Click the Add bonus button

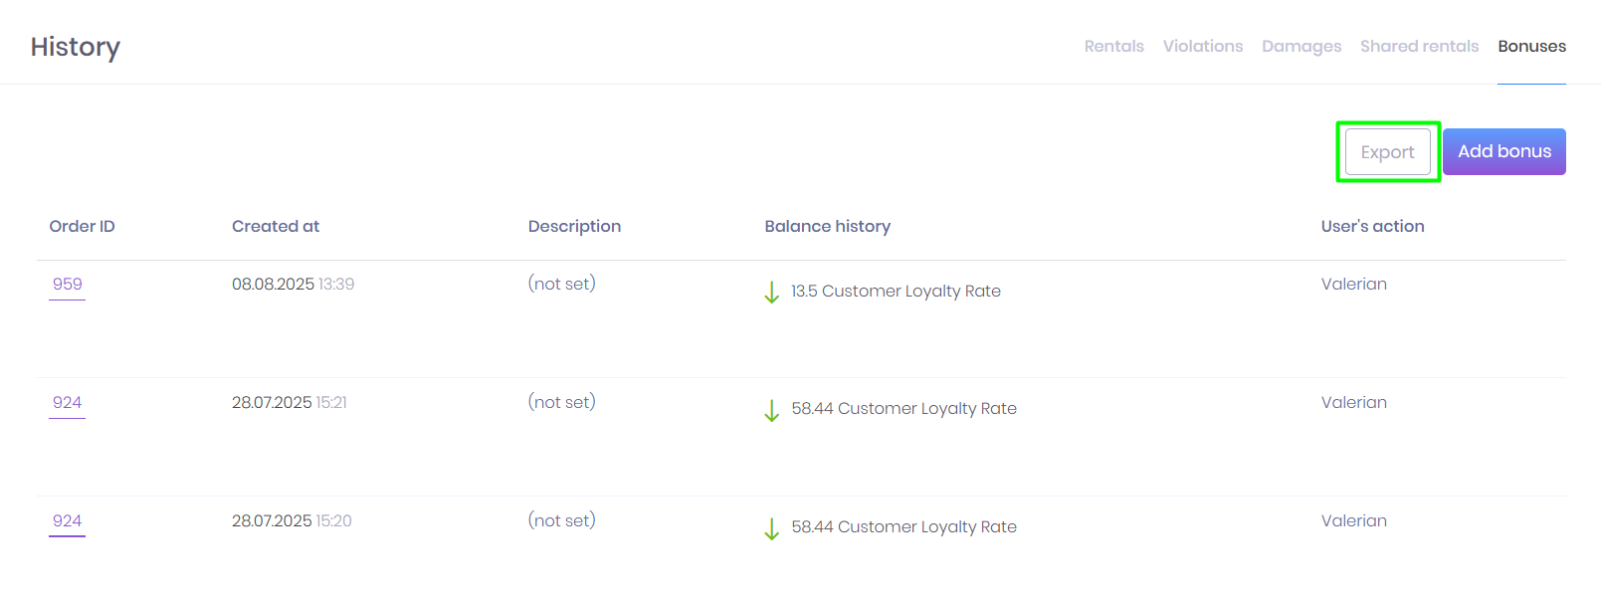pyautogui.click(x=1503, y=151)
